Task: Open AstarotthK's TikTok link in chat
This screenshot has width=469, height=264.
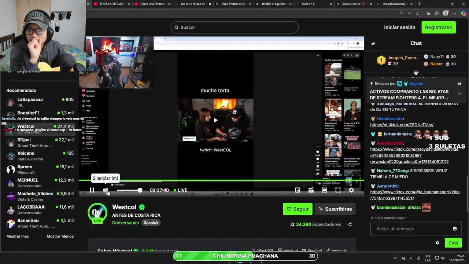Action: coord(415,195)
